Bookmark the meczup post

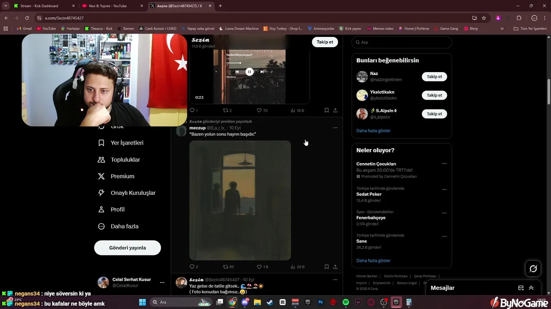point(327,267)
